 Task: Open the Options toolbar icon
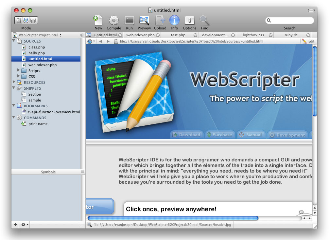189,21
